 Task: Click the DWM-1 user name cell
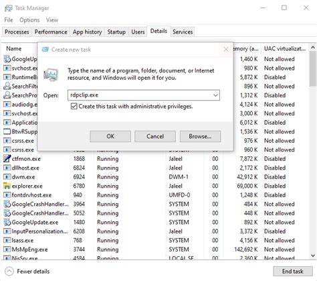coord(179,177)
